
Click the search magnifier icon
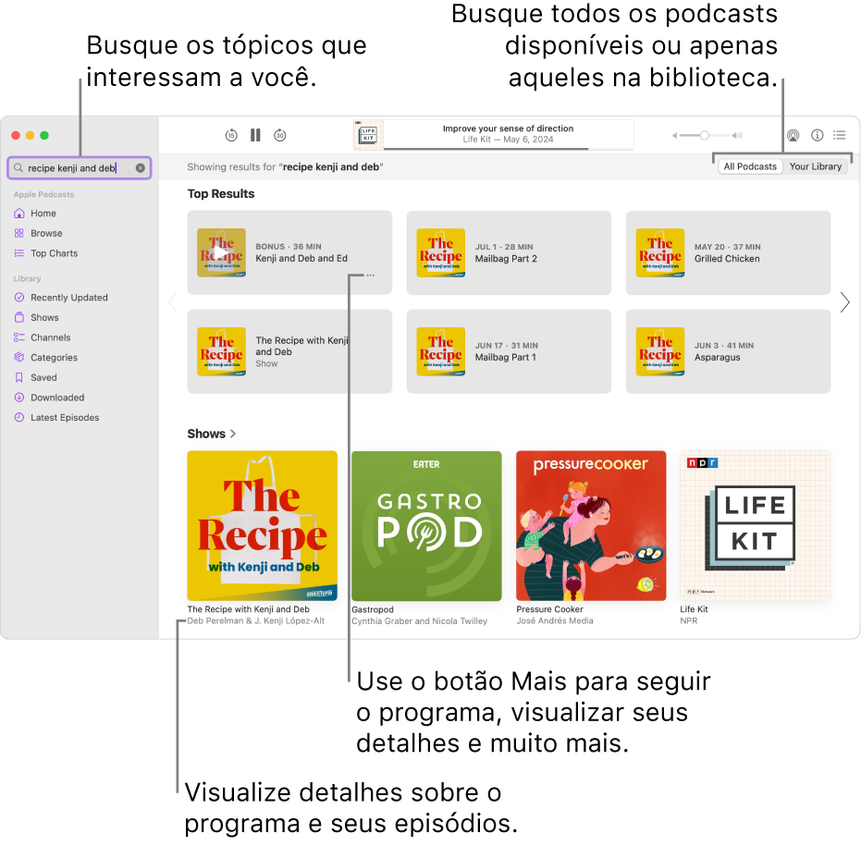point(18,168)
